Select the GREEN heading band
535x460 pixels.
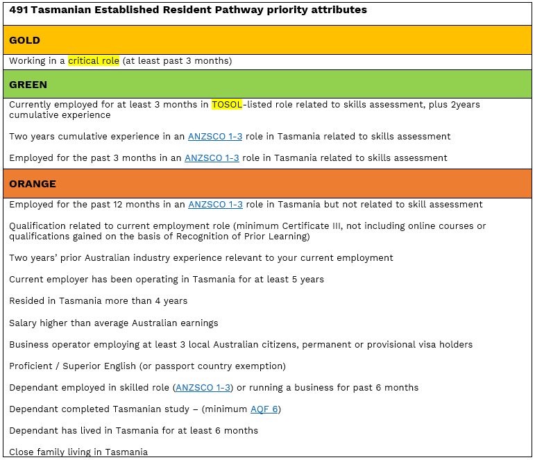pyautogui.click(x=267, y=85)
